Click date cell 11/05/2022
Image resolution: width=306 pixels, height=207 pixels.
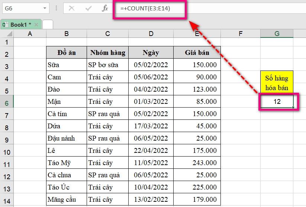[151, 162]
